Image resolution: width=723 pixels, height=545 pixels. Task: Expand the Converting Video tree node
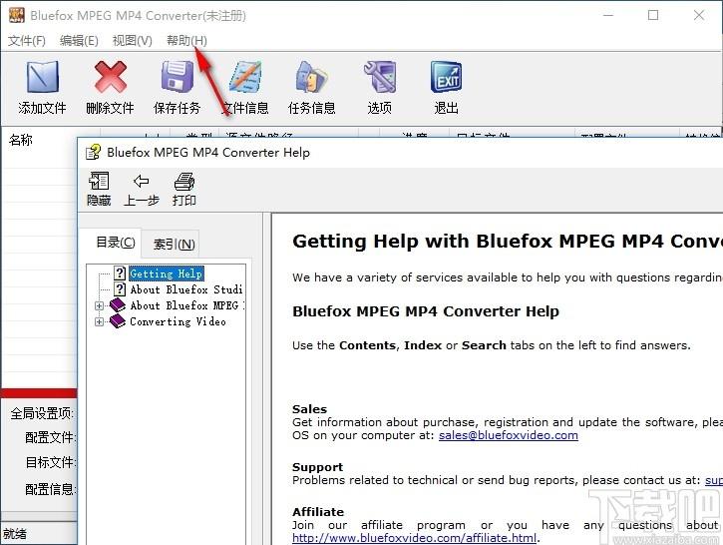click(99, 321)
